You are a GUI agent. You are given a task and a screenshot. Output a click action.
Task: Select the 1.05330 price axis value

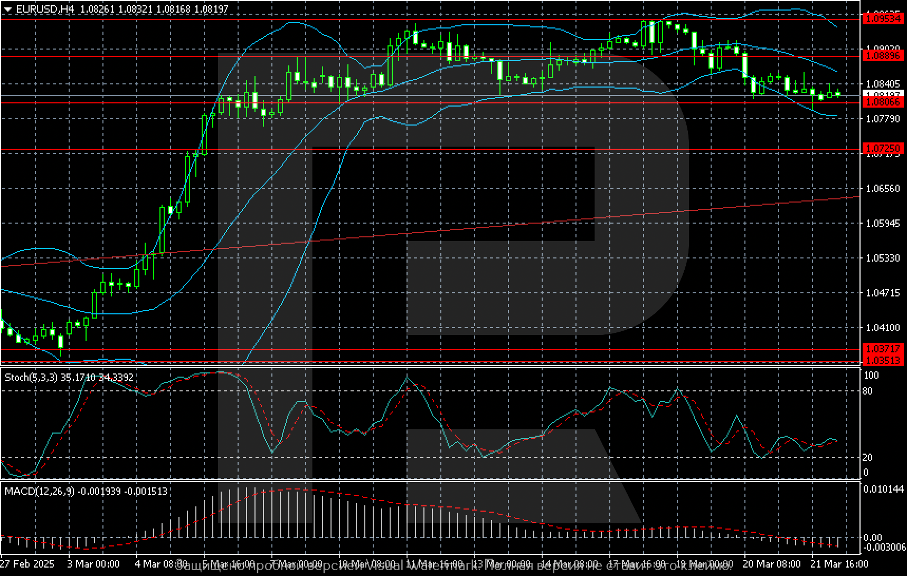coord(882,258)
